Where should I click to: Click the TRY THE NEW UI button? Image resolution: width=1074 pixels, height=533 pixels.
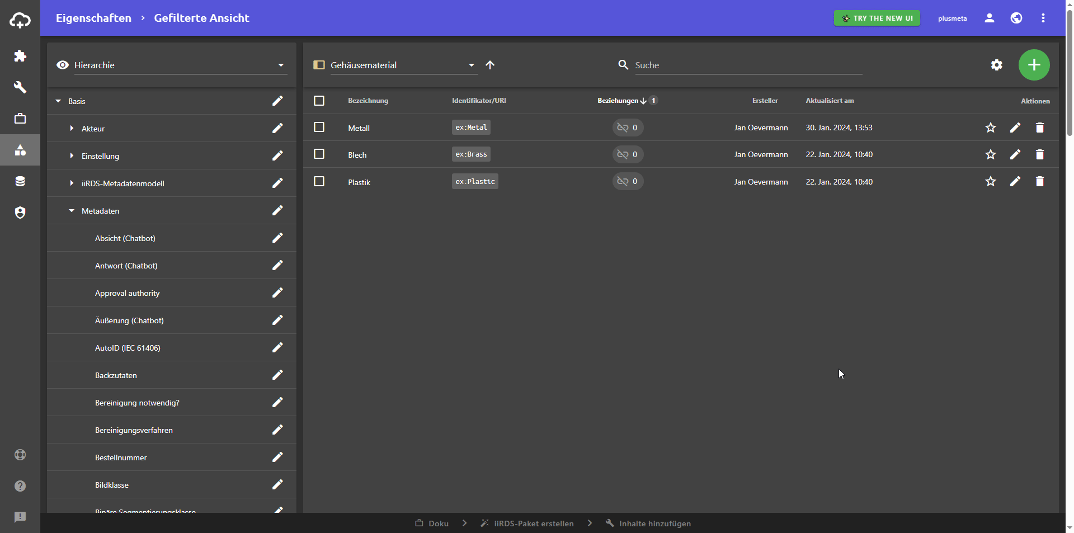877,18
